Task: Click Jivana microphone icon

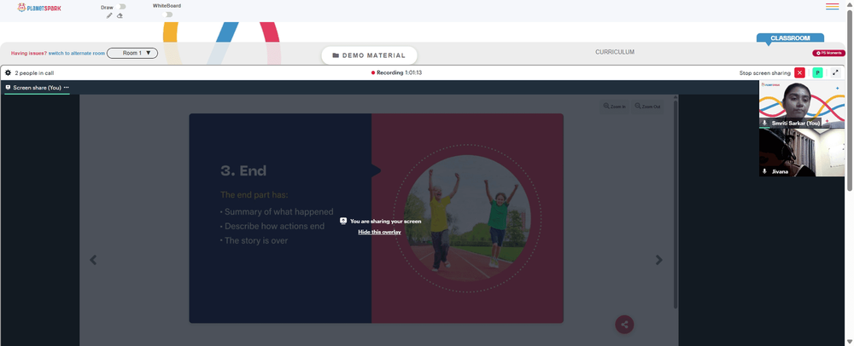Action: (764, 171)
